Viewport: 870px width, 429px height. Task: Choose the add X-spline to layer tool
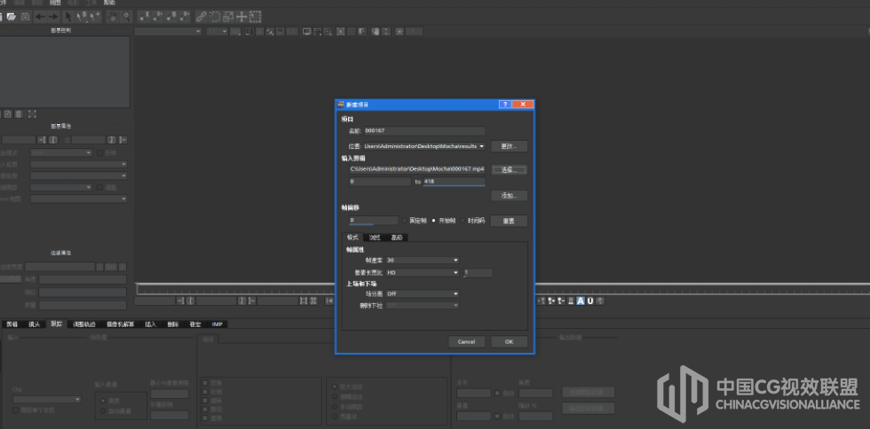point(158,17)
